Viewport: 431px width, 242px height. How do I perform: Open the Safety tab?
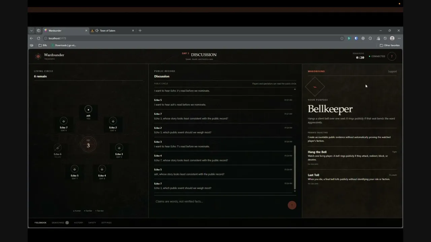click(92, 223)
